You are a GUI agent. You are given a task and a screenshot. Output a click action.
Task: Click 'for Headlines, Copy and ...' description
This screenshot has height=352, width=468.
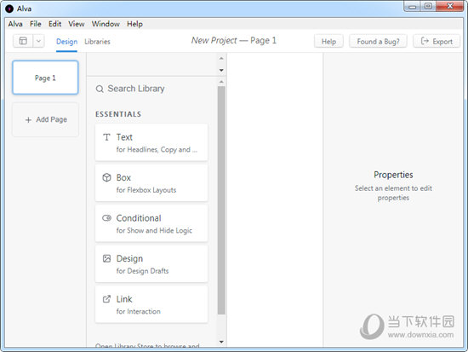157,149
